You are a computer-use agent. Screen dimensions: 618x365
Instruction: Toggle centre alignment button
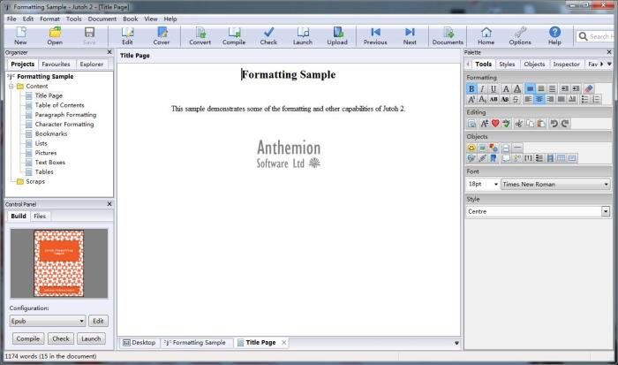pyautogui.click(x=539, y=100)
